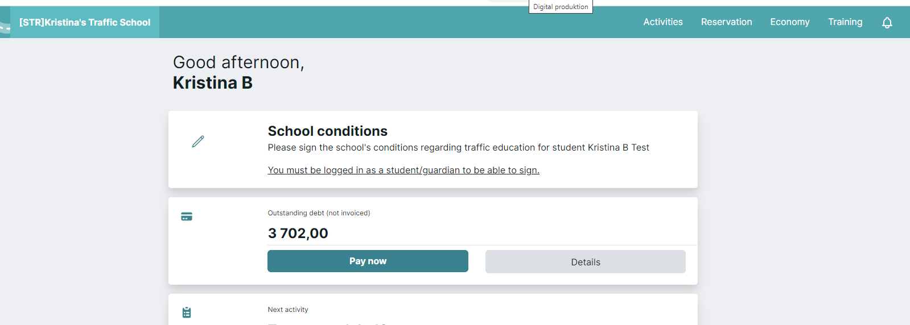This screenshot has width=910, height=325.
Task: Open the Training menu
Action: (845, 22)
